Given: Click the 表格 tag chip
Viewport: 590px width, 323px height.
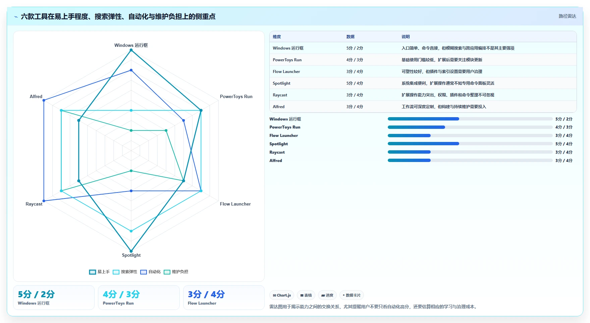Looking at the screenshot, I should pyautogui.click(x=306, y=295).
